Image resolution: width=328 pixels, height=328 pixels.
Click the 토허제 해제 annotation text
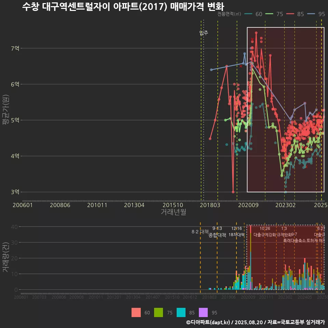coord(316,241)
